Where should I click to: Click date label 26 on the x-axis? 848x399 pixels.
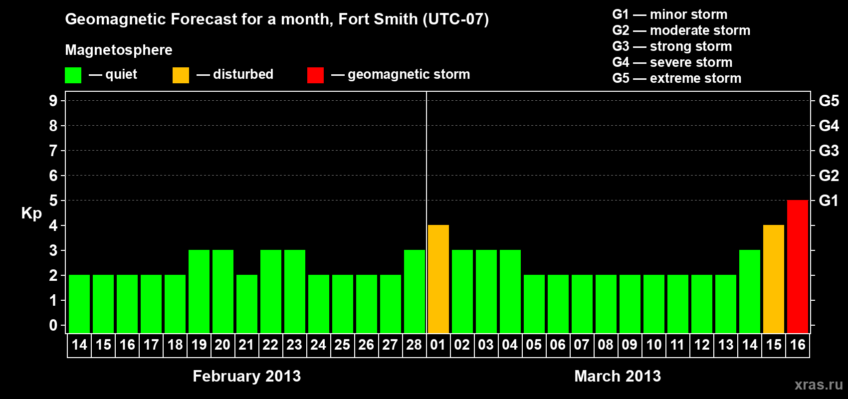pyautogui.click(x=366, y=345)
